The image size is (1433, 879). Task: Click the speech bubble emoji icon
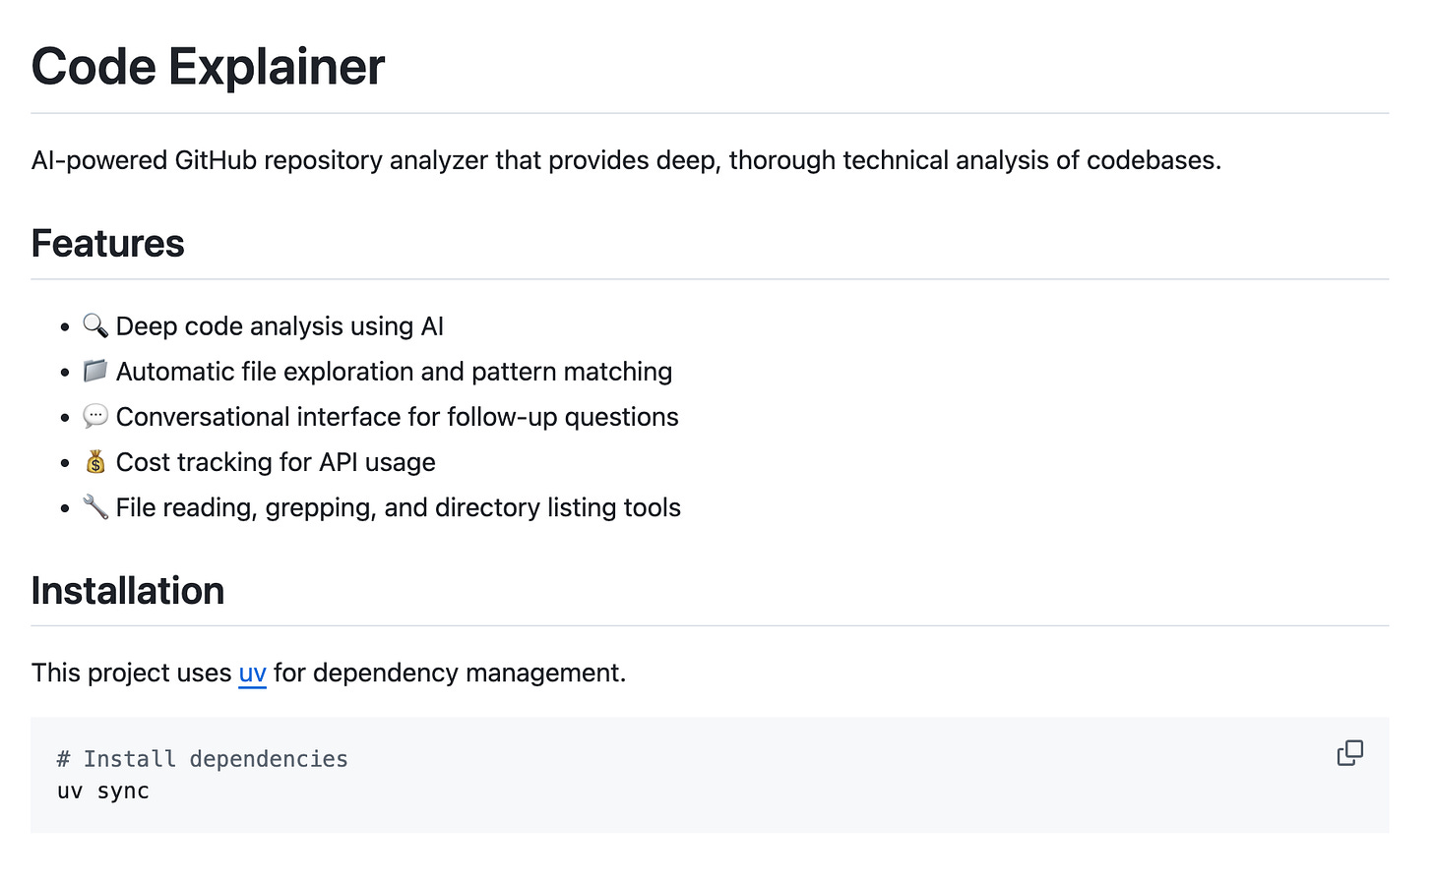[95, 416]
